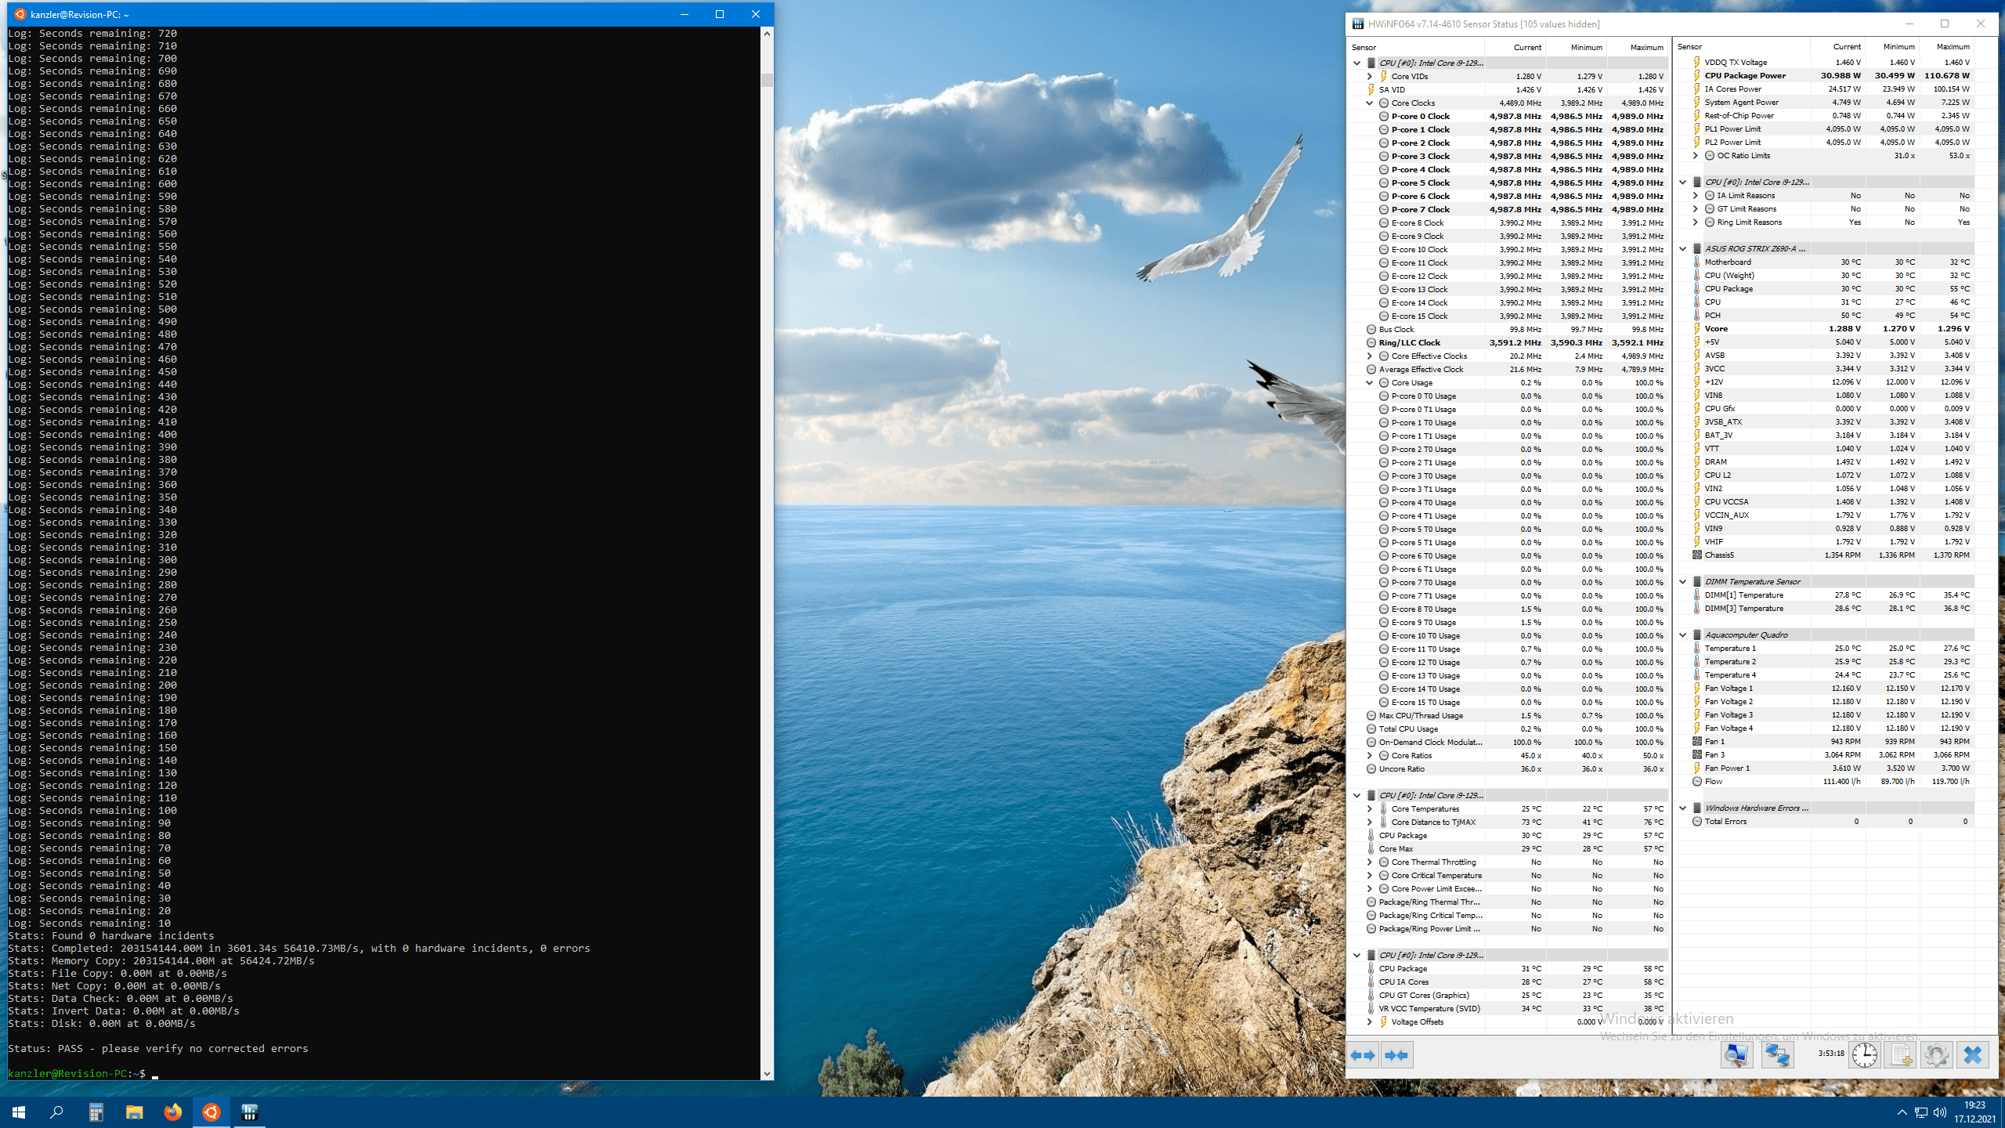Viewport: 2005px width, 1128px height.
Task: Open File Explorer from the taskbar
Action: pos(134,1112)
